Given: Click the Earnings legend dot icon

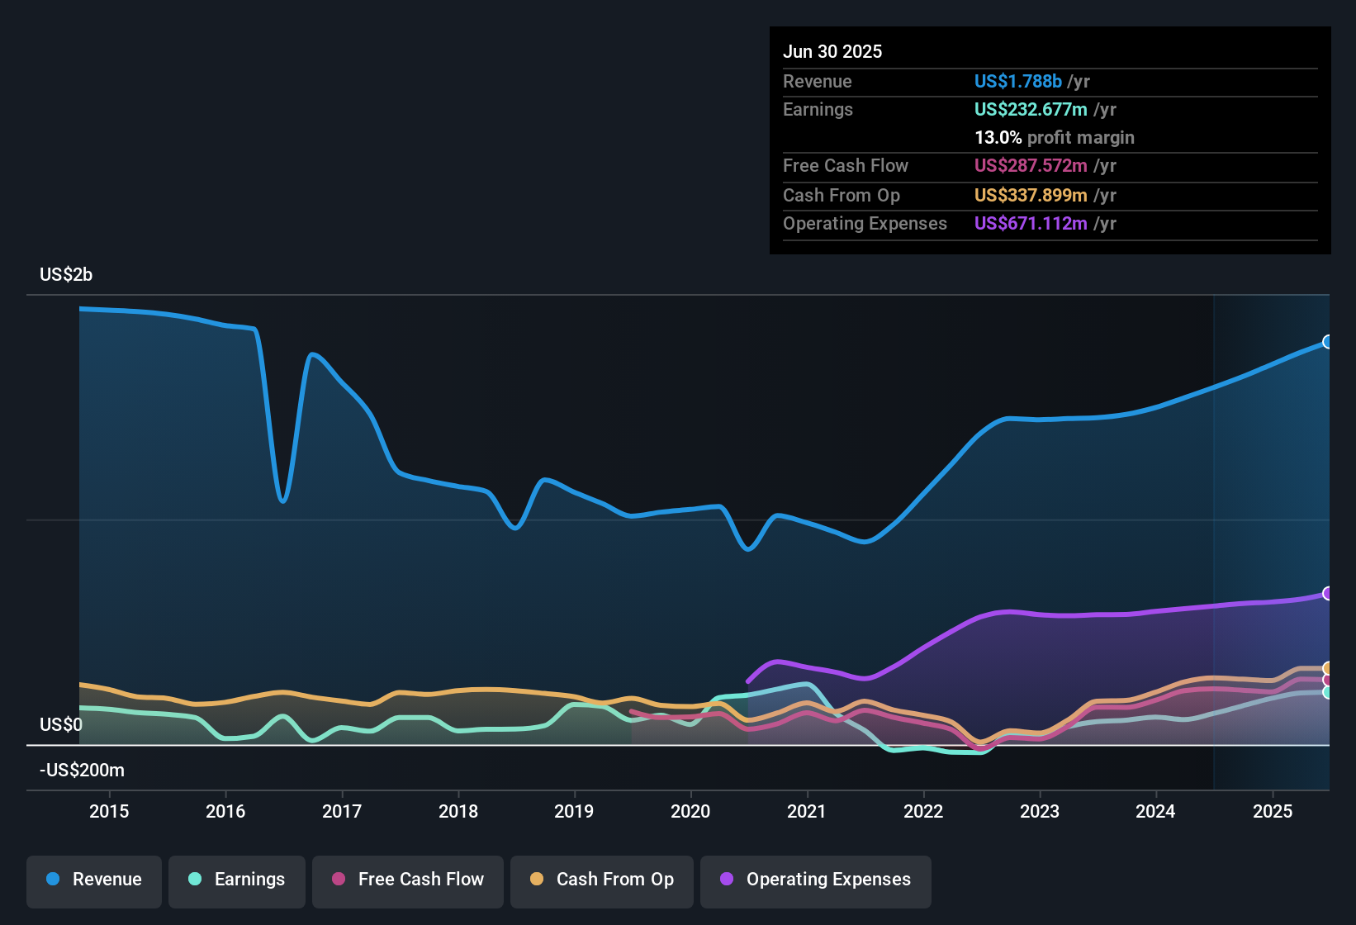Looking at the screenshot, I should pos(195,880).
